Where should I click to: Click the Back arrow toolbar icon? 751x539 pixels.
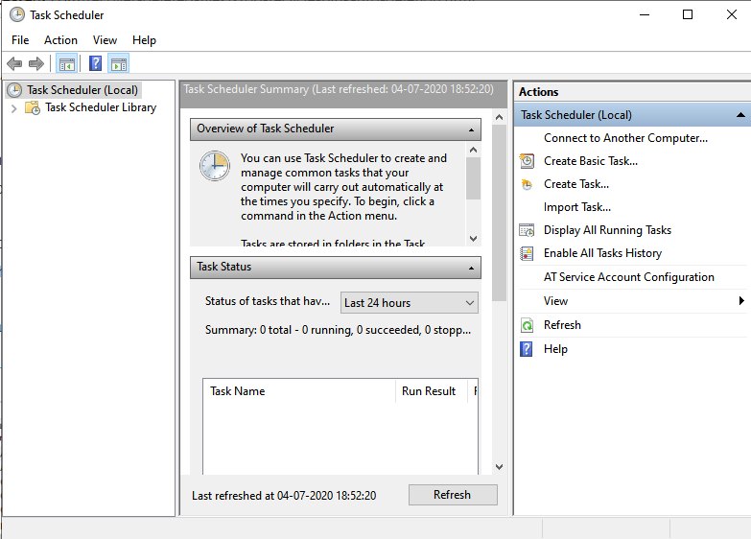[14, 64]
